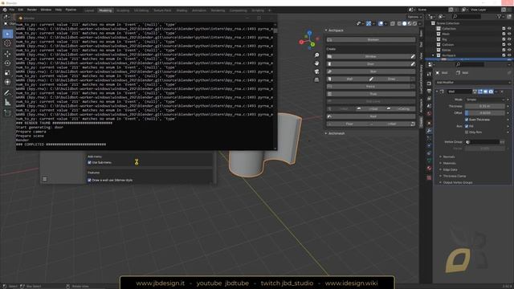Image resolution: width=514 pixels, height=289 pixels.
Task: Open the viewport Options dropdown
Action: click(x=414, y=17)
